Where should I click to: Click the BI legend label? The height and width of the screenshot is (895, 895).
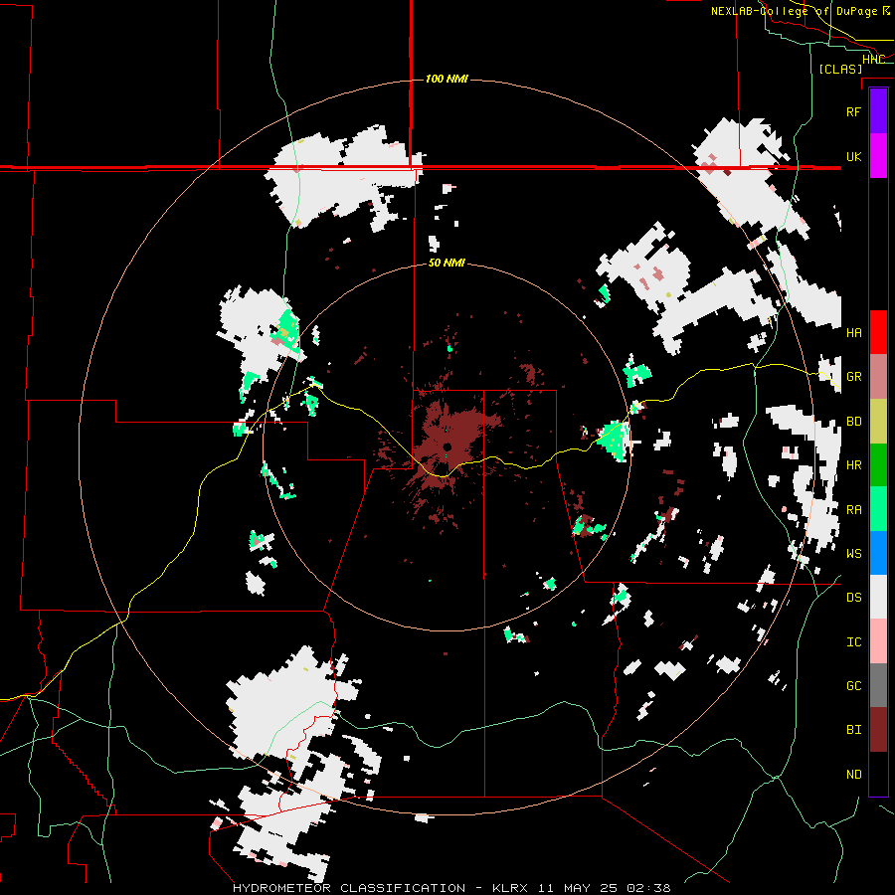[x=854, y=730]
